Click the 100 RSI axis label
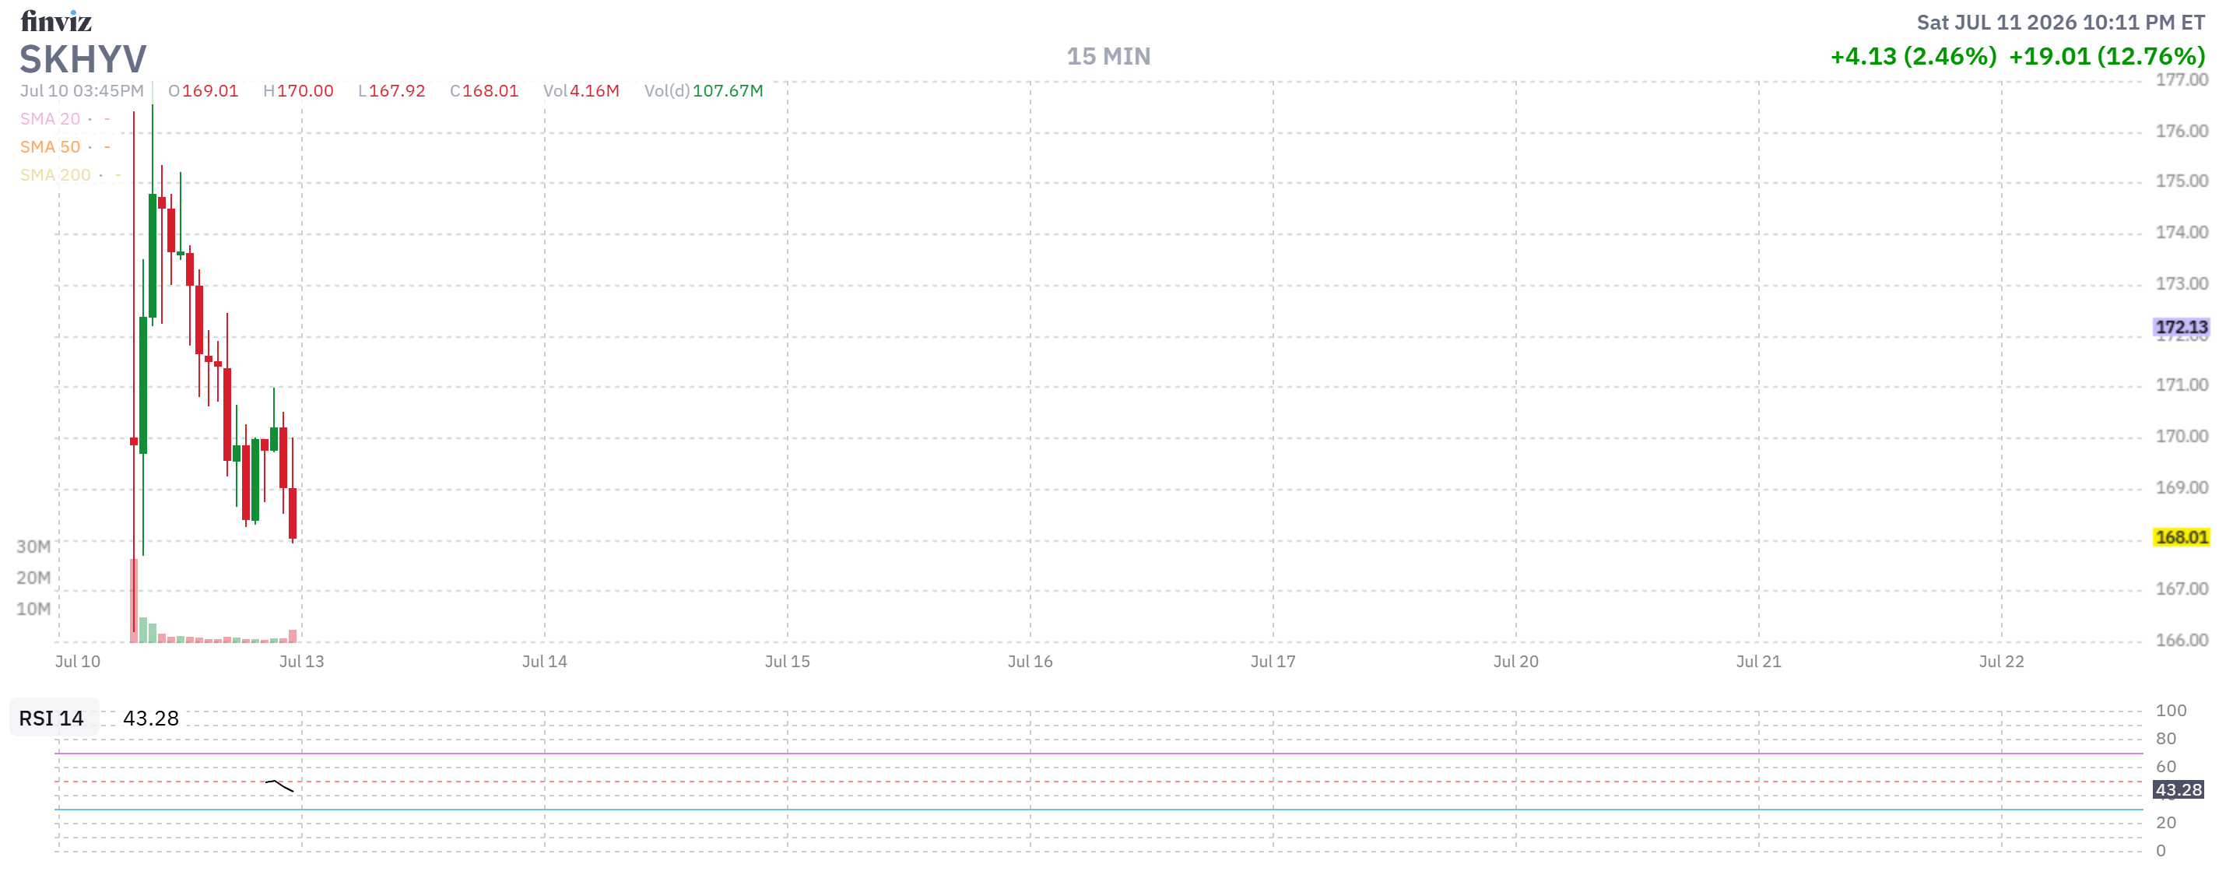This screenshot has width=2226, height=875. (2171, 711)
